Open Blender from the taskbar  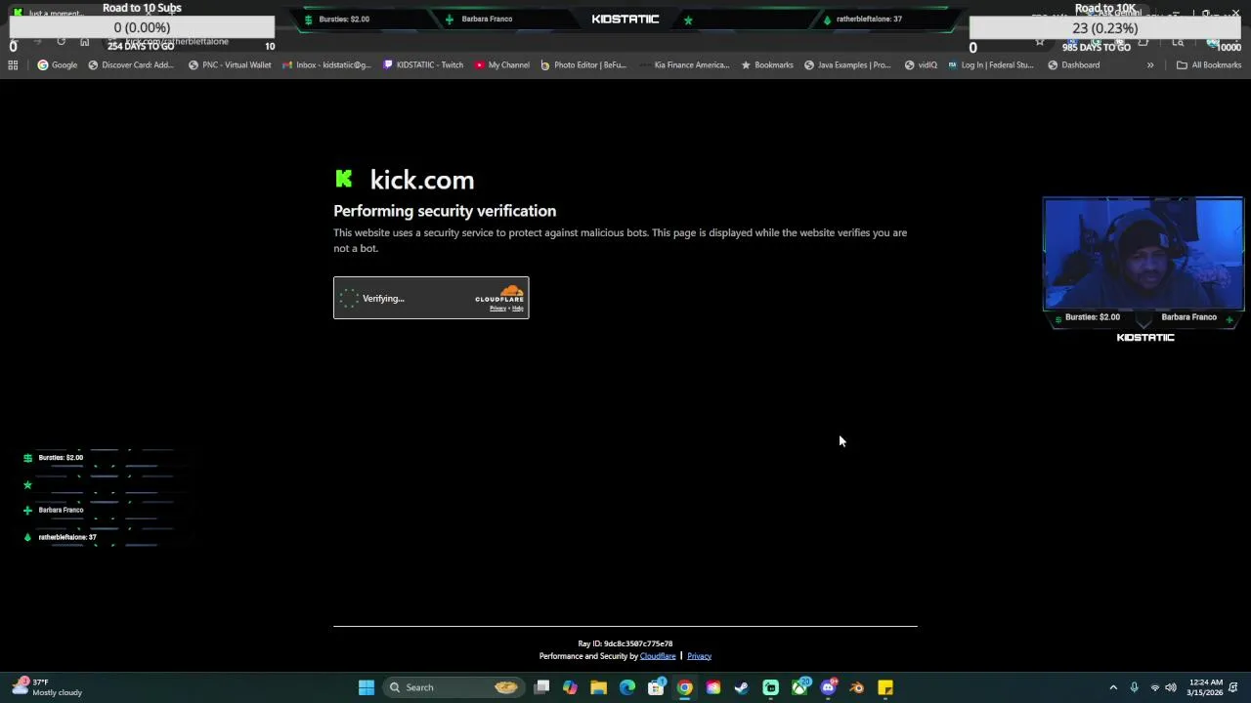click(x=857, y=687)
